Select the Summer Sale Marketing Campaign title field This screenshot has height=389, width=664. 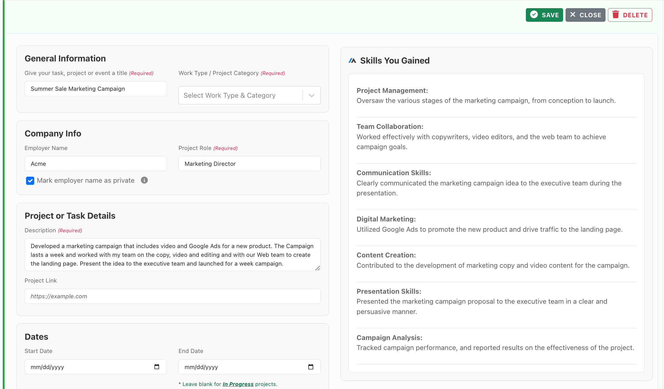[95, 89]
